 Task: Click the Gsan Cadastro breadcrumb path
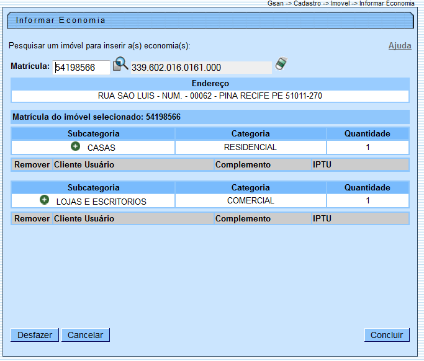341,4
